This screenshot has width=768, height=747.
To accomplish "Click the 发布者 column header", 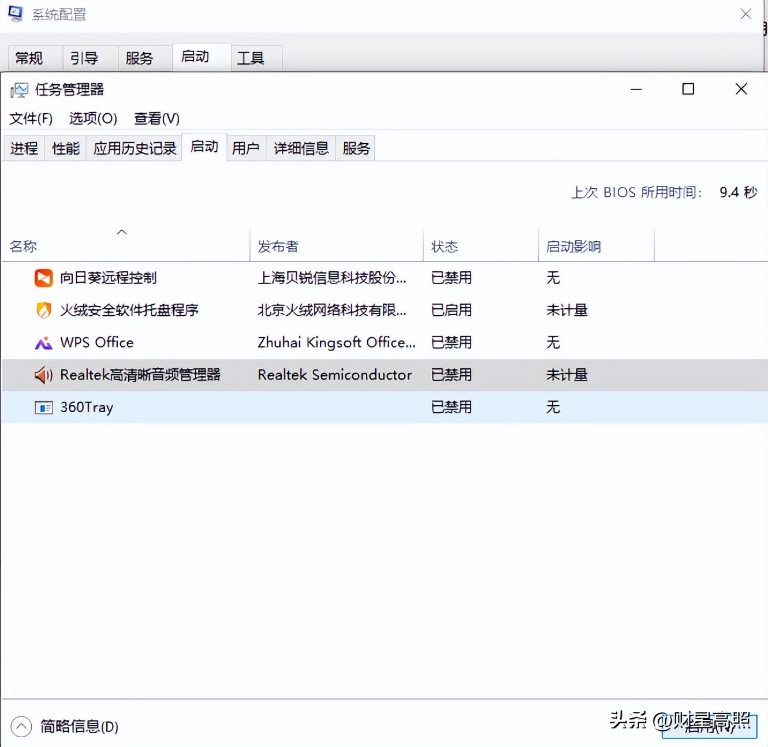I will click(278, 245).
